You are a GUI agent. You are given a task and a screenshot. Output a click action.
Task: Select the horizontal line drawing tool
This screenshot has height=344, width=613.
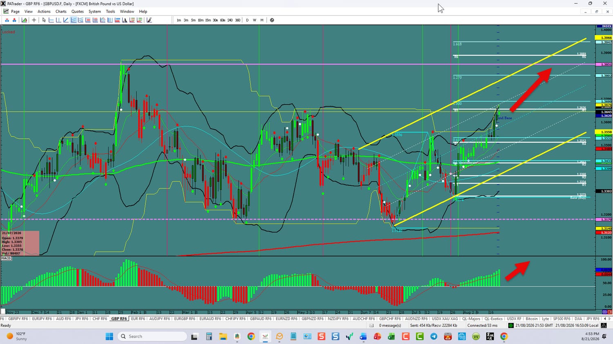[51, 20]
